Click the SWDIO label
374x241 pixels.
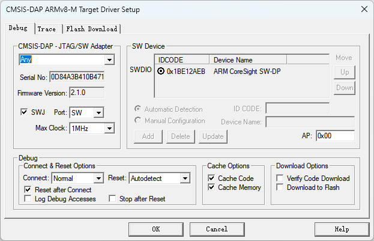140,70
